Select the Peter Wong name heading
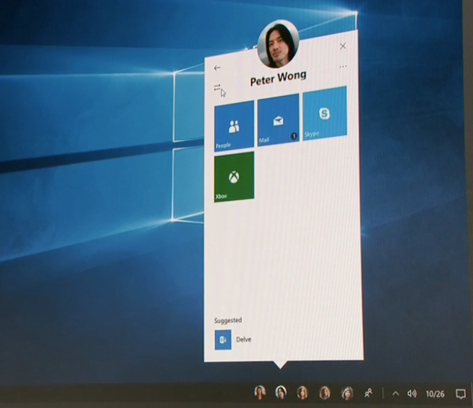473x408 pixels. tap(278, 78)
